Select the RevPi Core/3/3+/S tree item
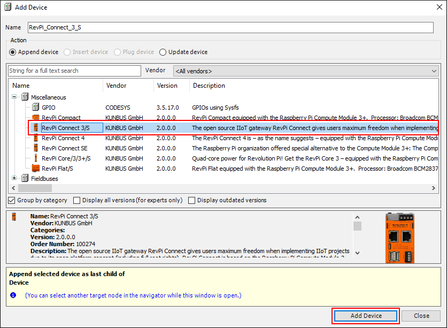 pos(66,158)
